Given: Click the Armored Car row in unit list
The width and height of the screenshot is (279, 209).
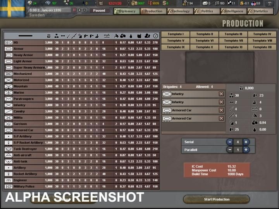Looking at the screenshot, I should (x=82, y=130).
